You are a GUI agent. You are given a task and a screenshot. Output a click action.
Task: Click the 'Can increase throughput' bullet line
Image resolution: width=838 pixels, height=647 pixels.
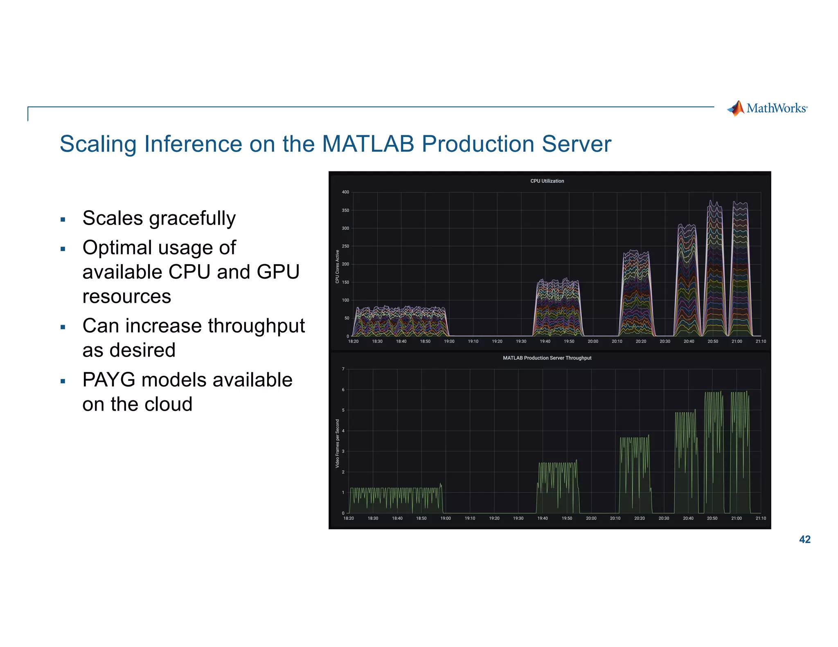194,326
